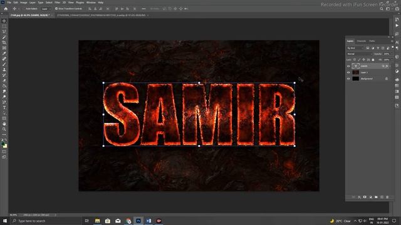Select the Zoom tool
Viewport: 401px width, 225px height.
tap(4, 129)
